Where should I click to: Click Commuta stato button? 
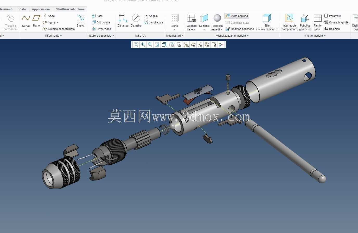click(237, 23)
